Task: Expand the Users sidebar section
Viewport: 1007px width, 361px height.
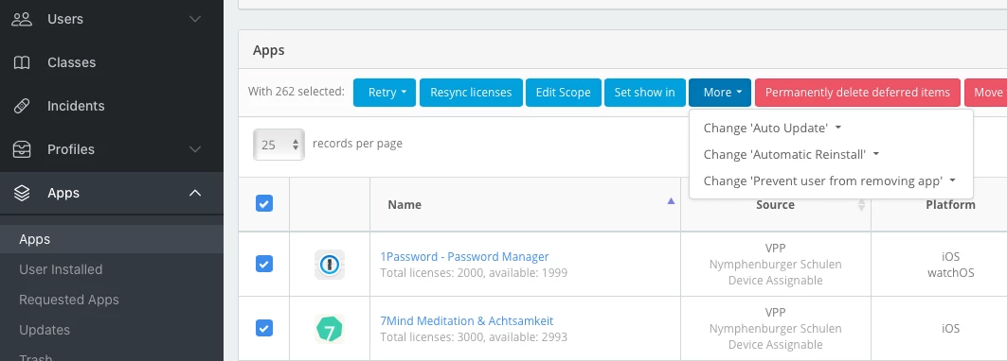Action: click(194, 19)
